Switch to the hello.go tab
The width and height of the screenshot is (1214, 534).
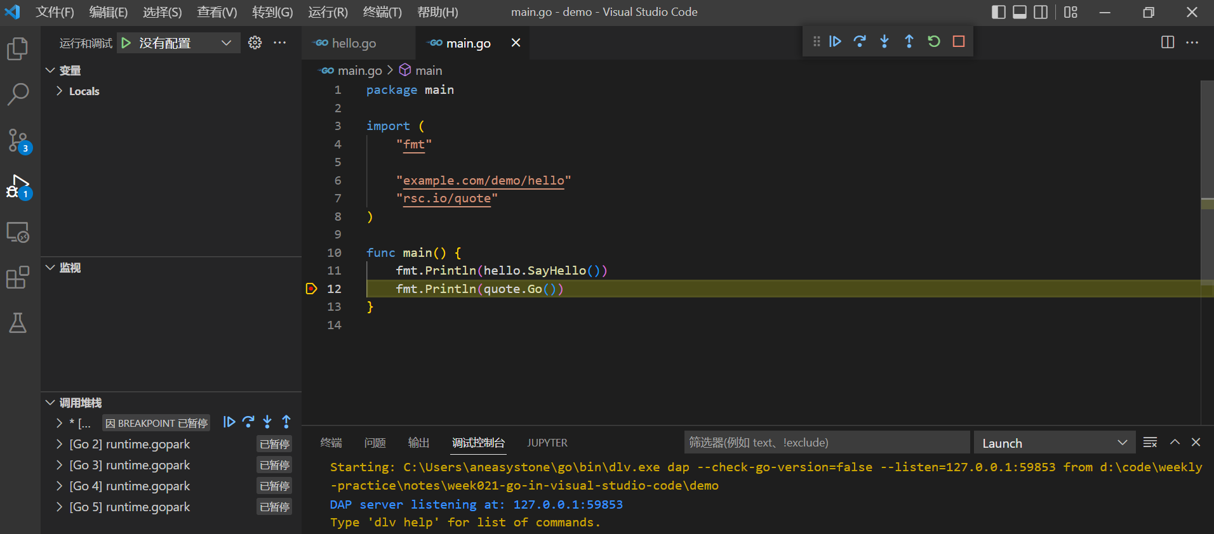point(354,43)
